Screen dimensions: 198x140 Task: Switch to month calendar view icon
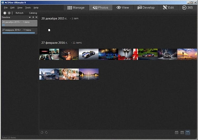(182, 132)
